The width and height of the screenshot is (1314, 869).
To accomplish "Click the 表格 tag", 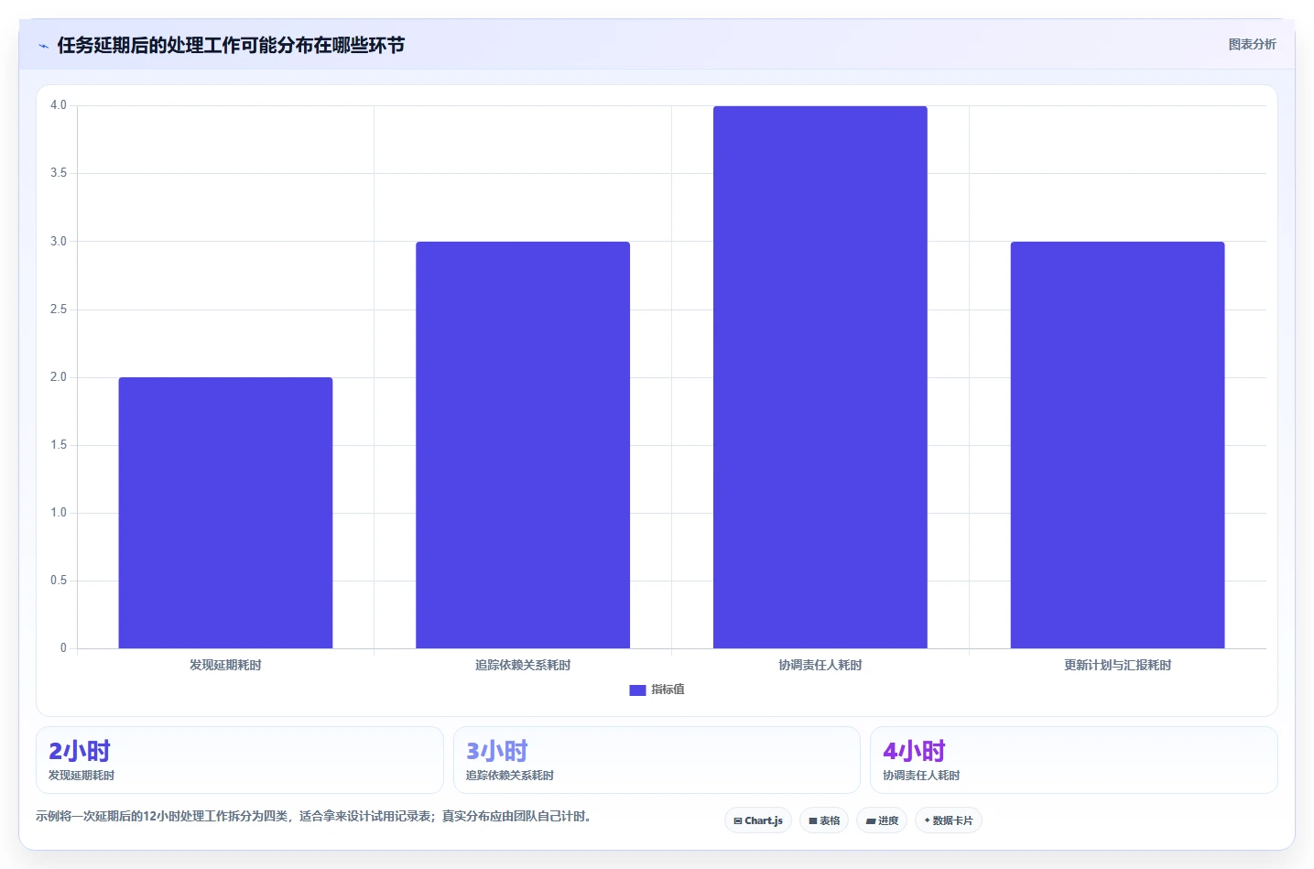I will (824, 820).
